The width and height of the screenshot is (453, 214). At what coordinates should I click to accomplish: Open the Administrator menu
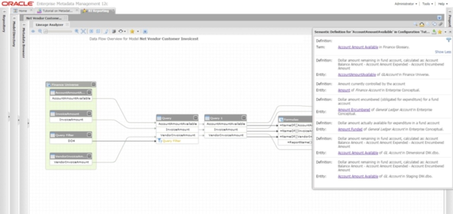click(x=406, y=4)
